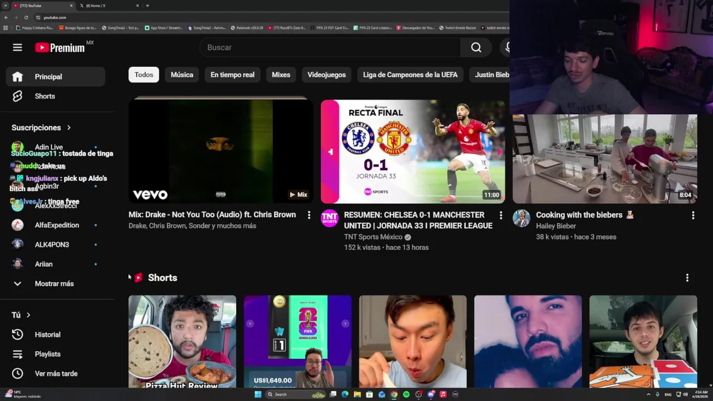Reload the page with the refresh icon
This screenshot has height=401, width=713.
coord(26,17)
